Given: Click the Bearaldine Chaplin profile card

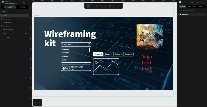Looking at the screenshot, I should tap(76, 68).
